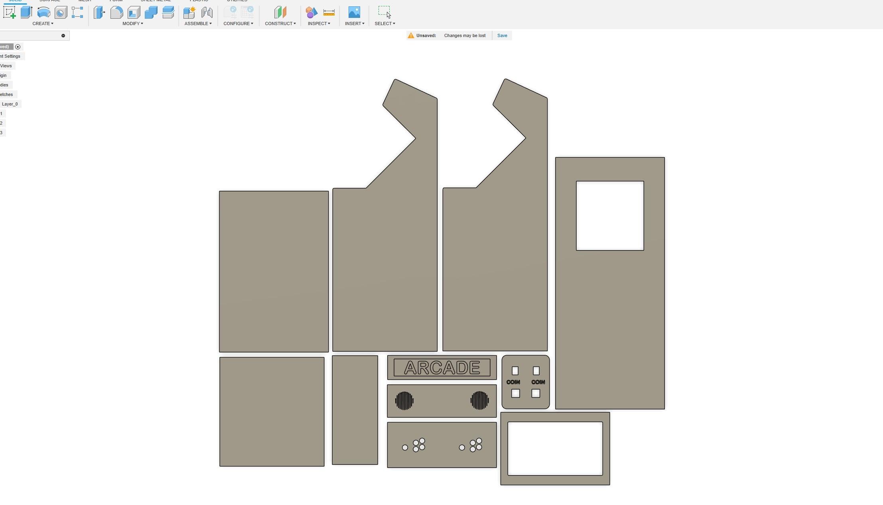
Task: Select the Offset Face tool
Action: pyautogui.click(x=168, y=12)
